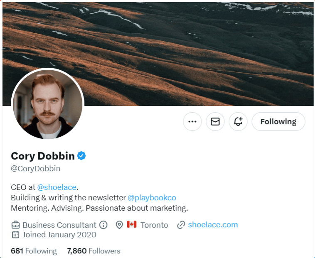Toggle the Following button to unfollow
The height and width of the screenshot is (258, 315).
278,121
